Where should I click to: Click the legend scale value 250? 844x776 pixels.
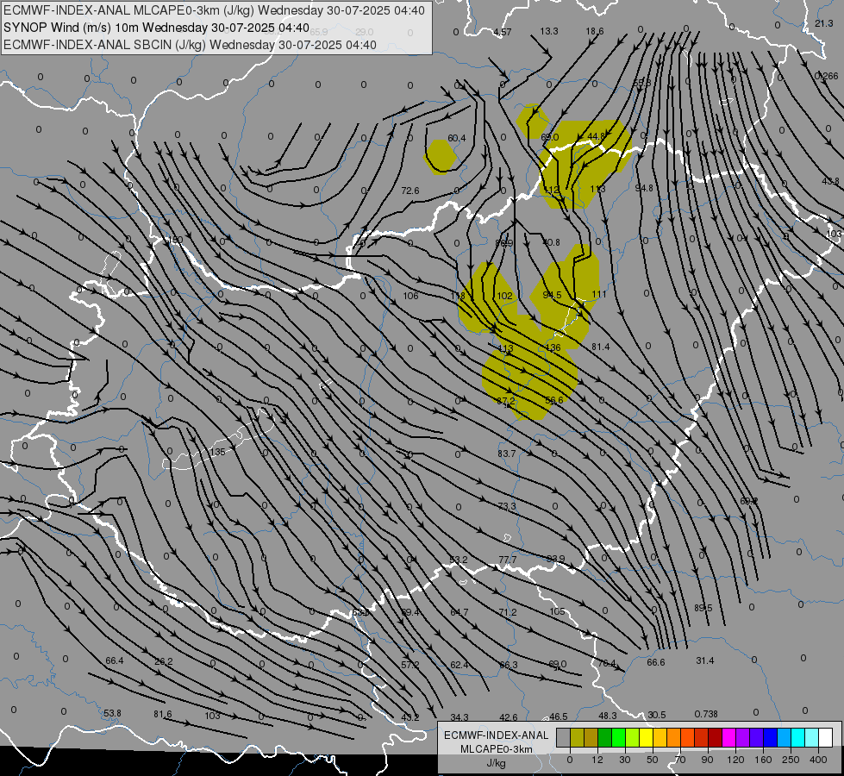click(x=791, y=760)
